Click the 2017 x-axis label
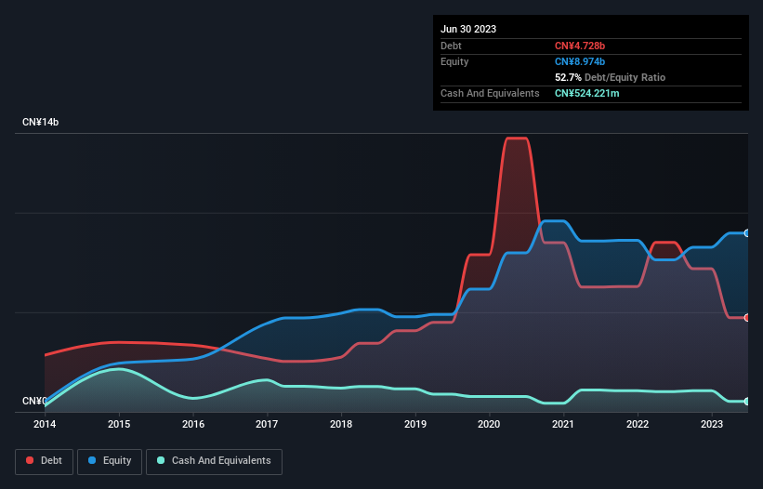Screen dimensions: 763x489 [x=267, y=424]
